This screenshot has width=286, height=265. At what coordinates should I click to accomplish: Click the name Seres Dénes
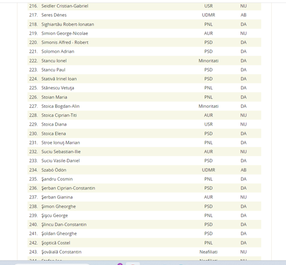[54, 15]
